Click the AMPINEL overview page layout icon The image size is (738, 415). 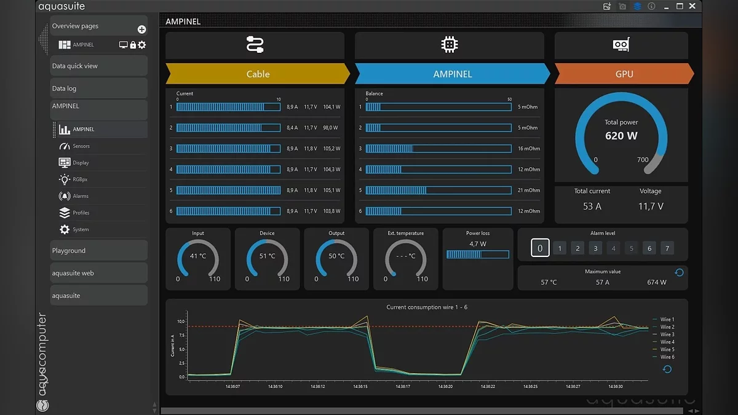(x=65, y=45)
